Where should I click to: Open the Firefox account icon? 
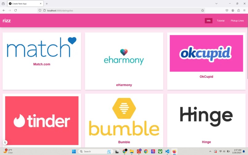[233, 10]
